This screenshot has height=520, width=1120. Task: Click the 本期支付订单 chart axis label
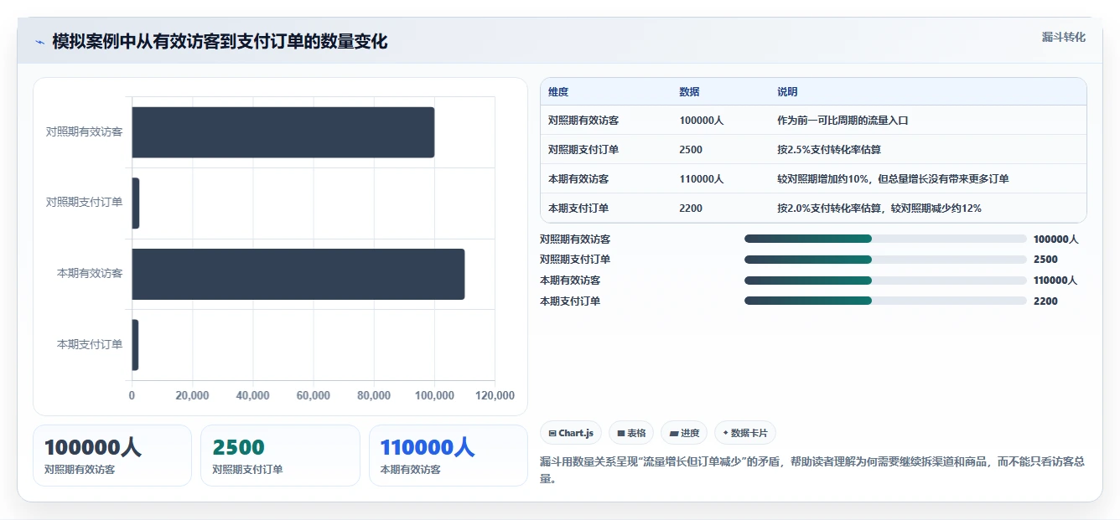(90, 344)
